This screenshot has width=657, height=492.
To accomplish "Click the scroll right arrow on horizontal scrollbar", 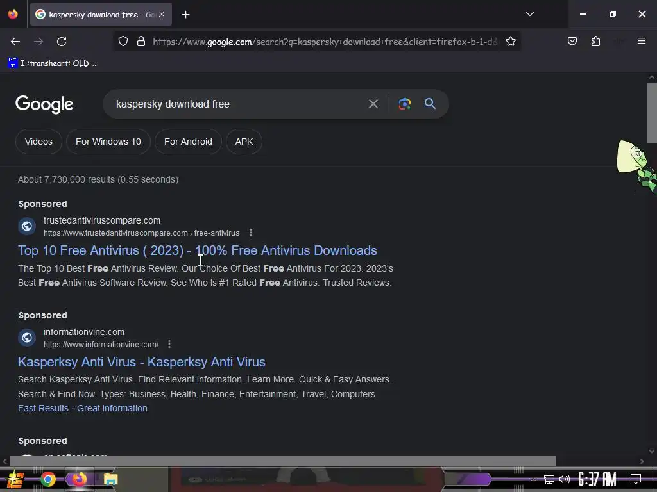I will [642, 461].
